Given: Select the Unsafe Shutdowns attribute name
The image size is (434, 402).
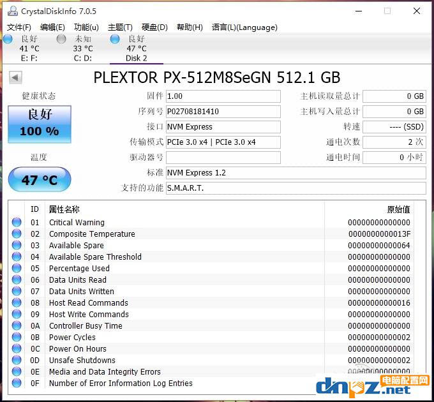Looking at the screenshot, I should [x=82, y=361].
